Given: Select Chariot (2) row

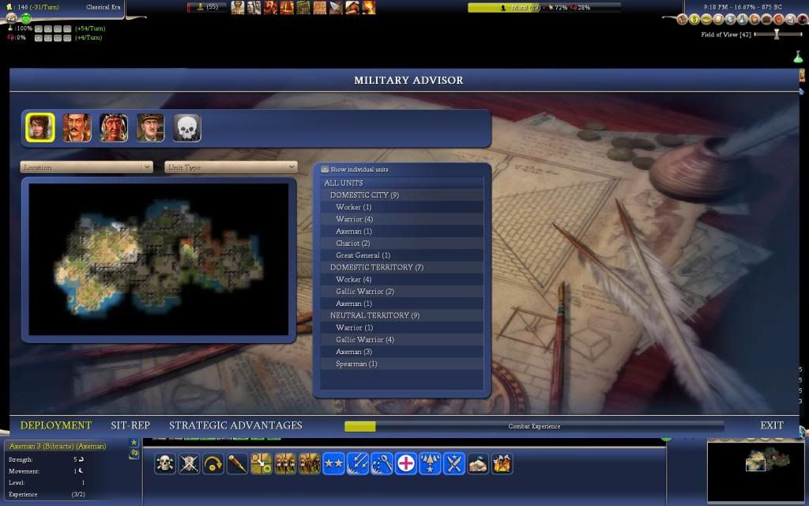Looking at the screenshot, I should [x=402, y=244].
